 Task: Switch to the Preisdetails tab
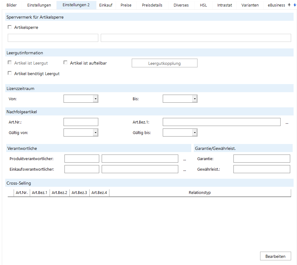152,5
